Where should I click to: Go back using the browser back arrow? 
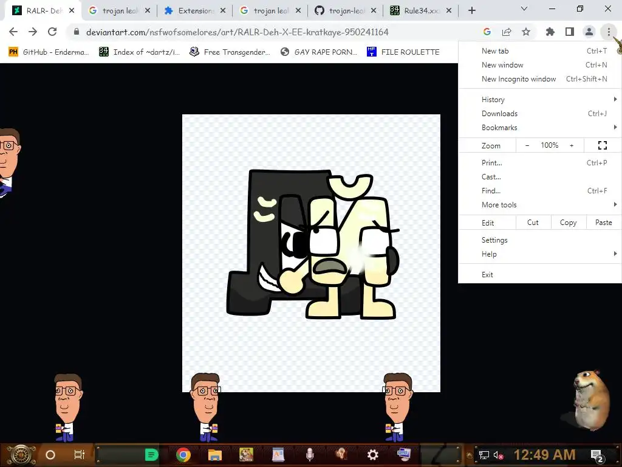(x=13, y=32)
